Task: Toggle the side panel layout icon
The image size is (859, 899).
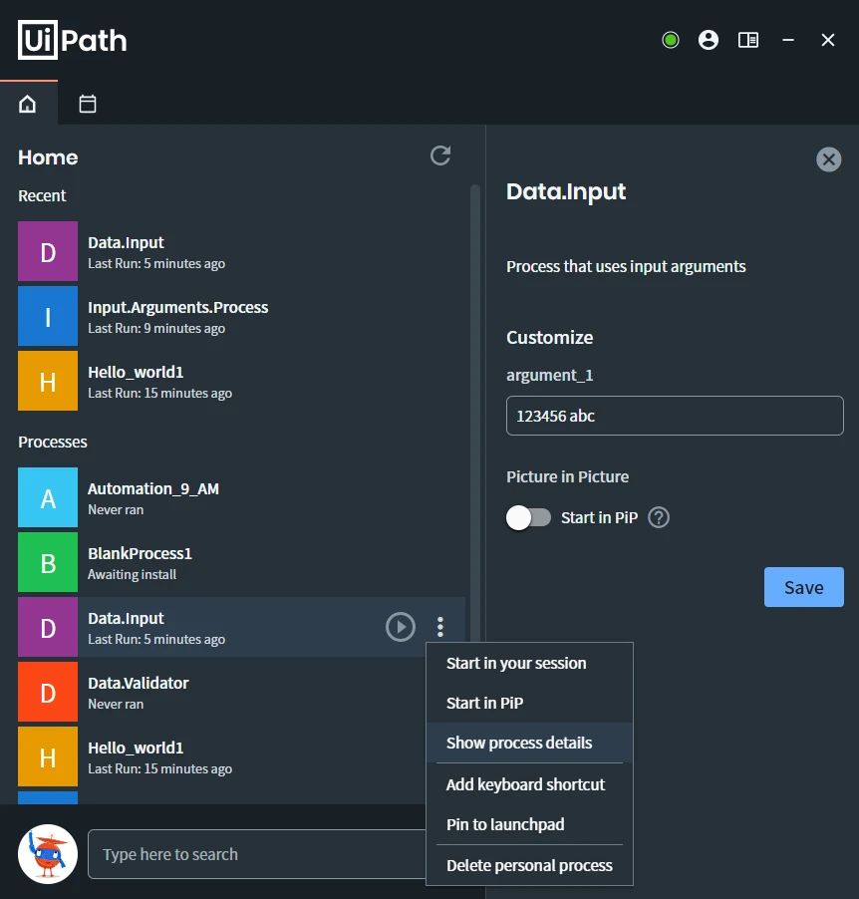Action: [x=748, y=40]
